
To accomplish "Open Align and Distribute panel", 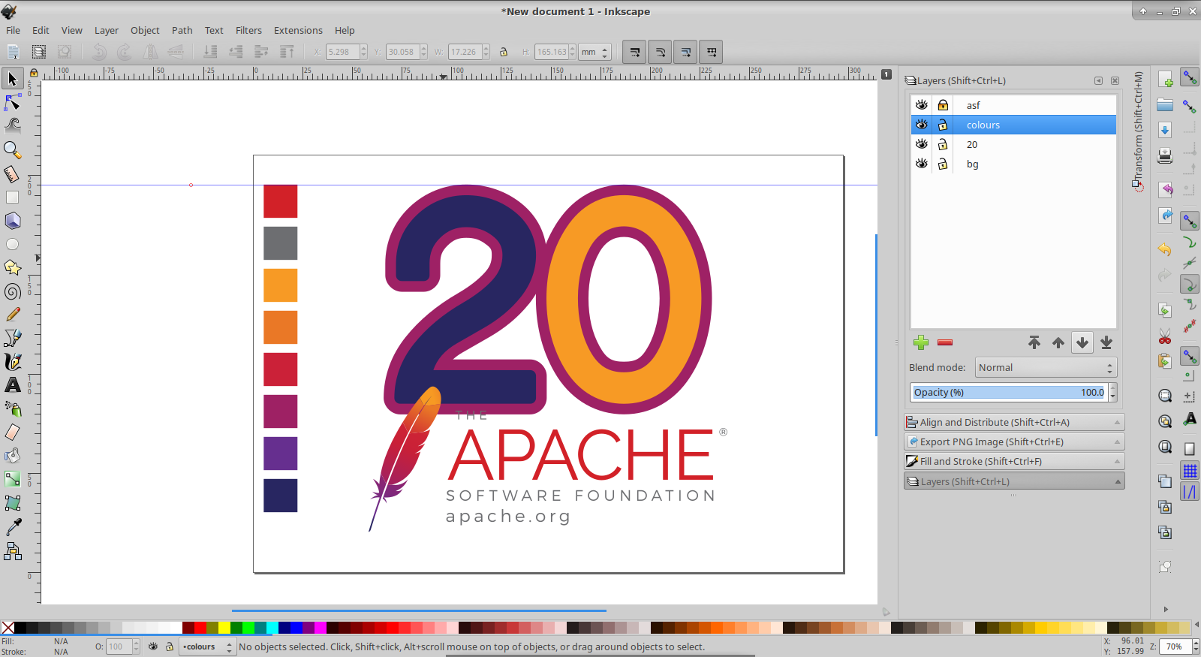I will (1013, 422).
